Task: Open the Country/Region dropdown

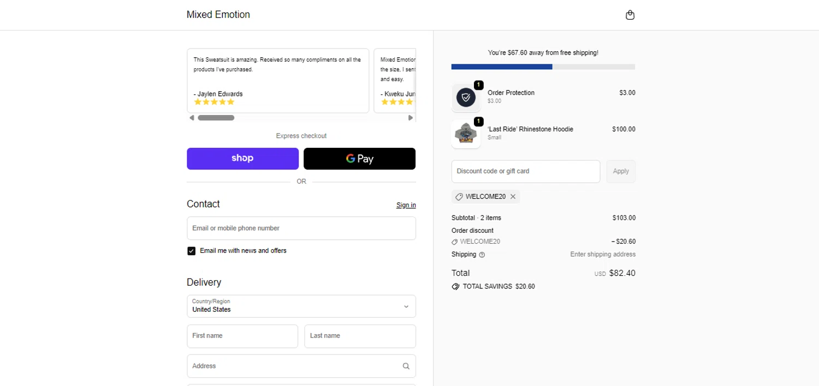Action: (x=301, y=306)
